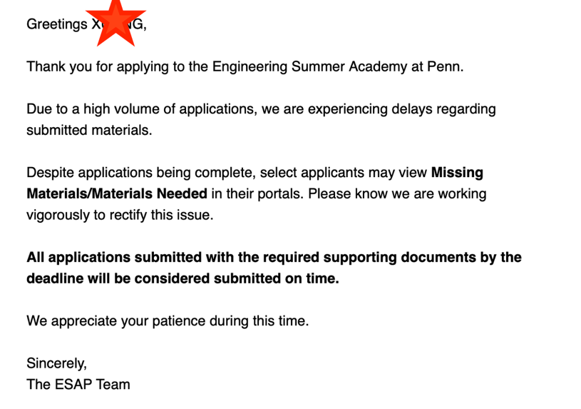Click "We appreciate your patience" sentence
This screenshot has height=409, width=581.
coord(116,320)
